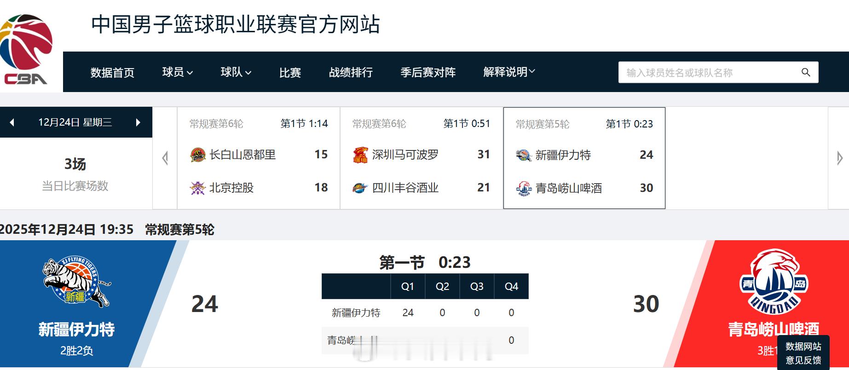Click the 第1节 0:51 clock text
849x370 pixels.
pyautogui.click(x=467, y=124)
